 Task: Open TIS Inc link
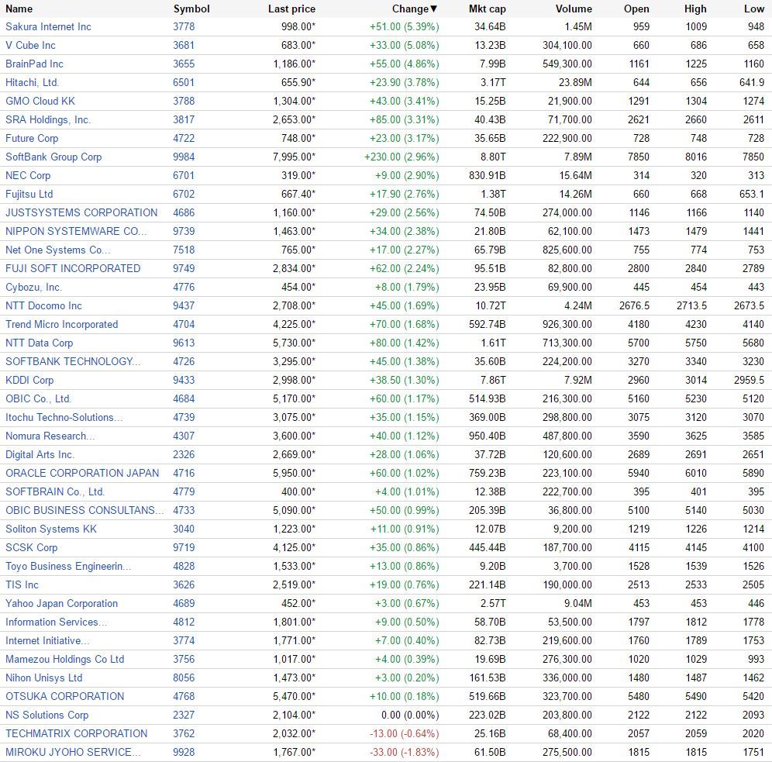coord(22,584)
